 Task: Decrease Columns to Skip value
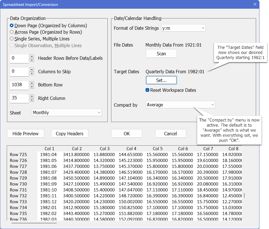point(32,74)
